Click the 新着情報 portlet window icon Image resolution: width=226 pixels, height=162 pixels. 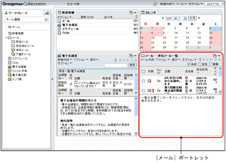[131, 12]
